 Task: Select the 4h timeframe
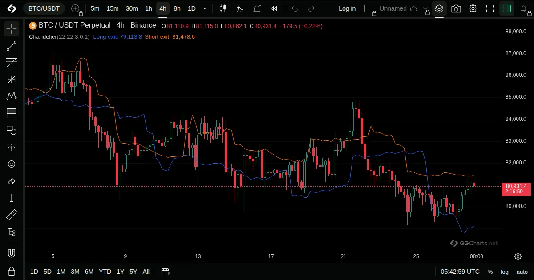pos(163,8)
